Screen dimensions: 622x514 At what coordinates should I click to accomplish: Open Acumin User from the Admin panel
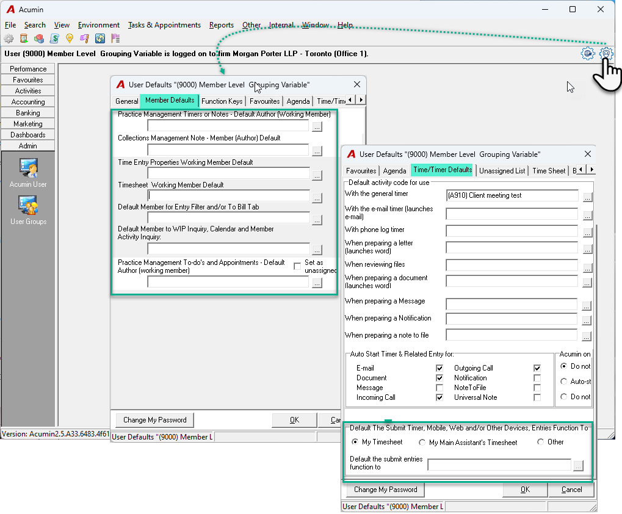[28, 173]
